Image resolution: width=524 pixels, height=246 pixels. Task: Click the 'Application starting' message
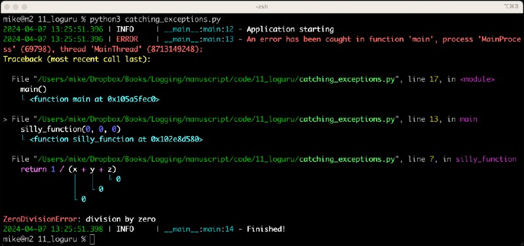[290, 29]
